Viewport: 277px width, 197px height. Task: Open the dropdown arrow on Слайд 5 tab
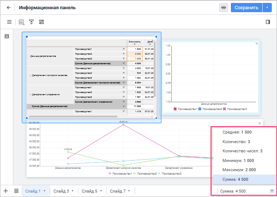coord(101,191)
